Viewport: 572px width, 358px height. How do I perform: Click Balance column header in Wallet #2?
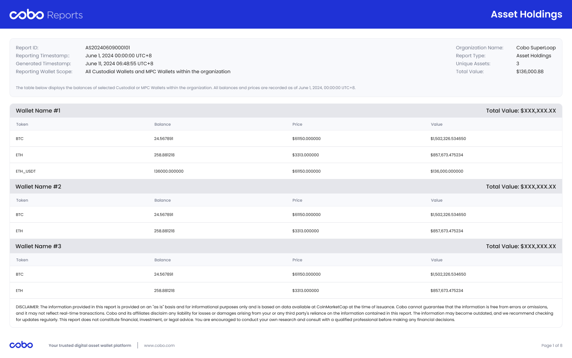162,200
